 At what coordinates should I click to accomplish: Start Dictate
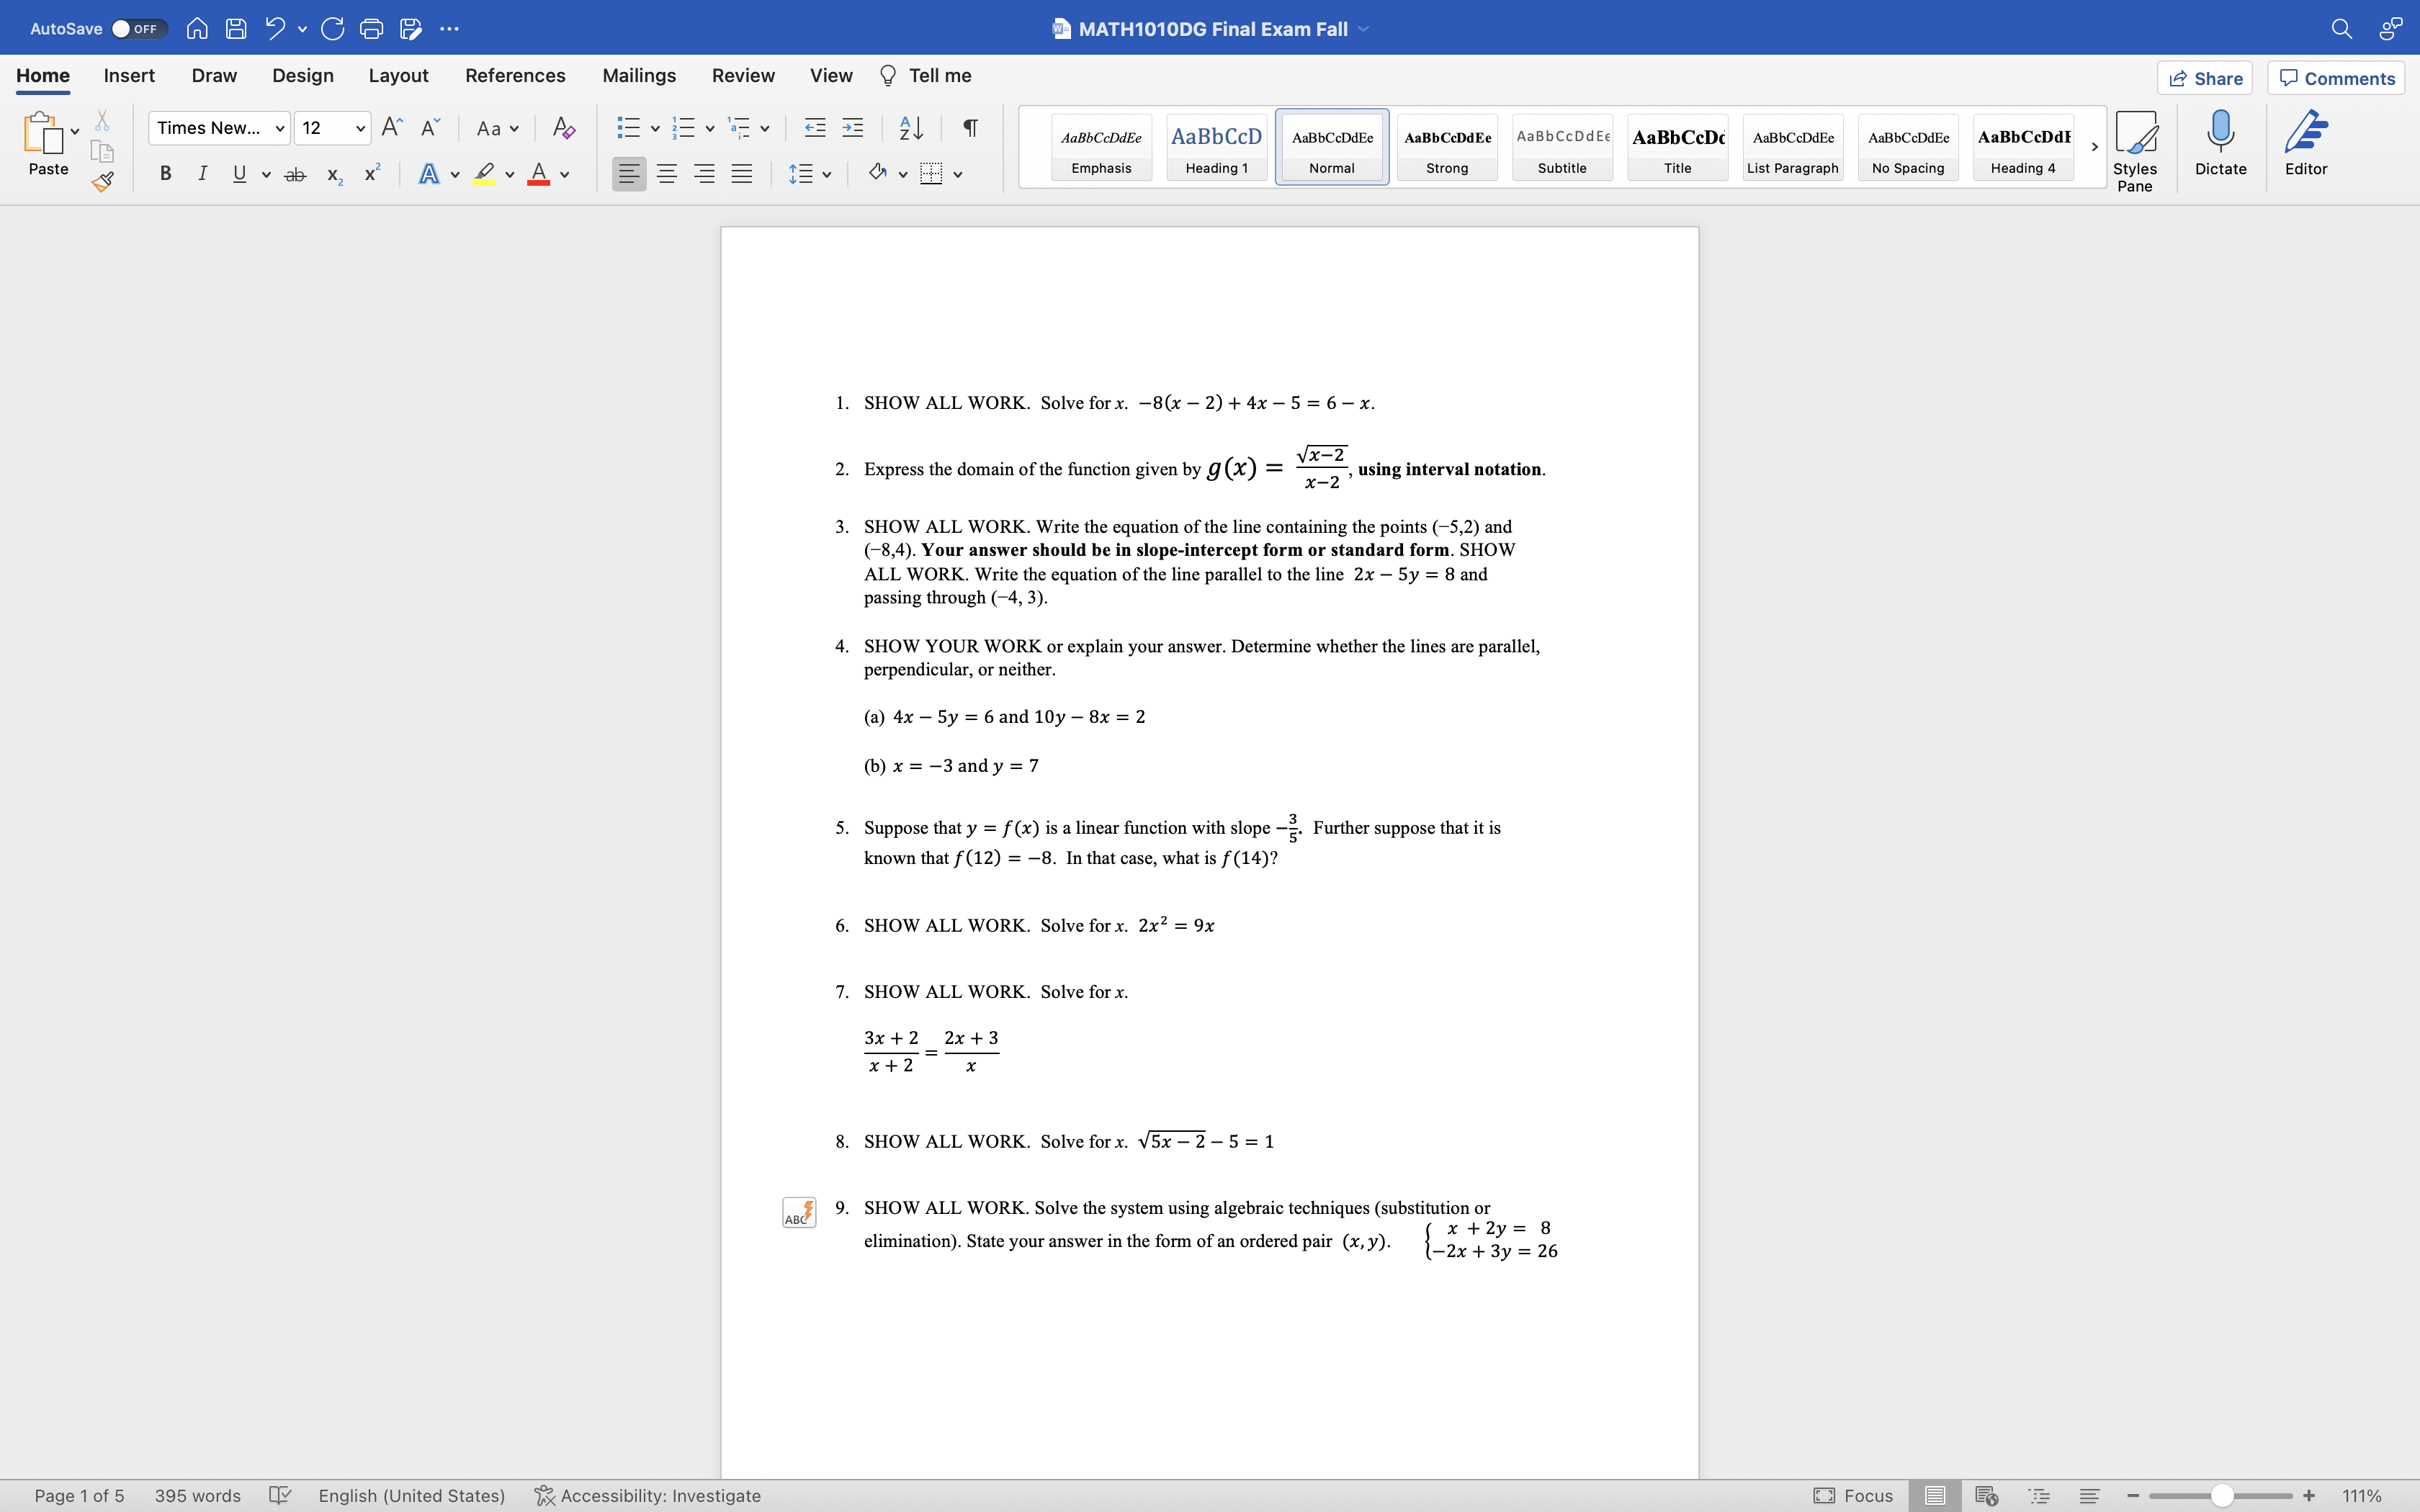point(2220,145)
